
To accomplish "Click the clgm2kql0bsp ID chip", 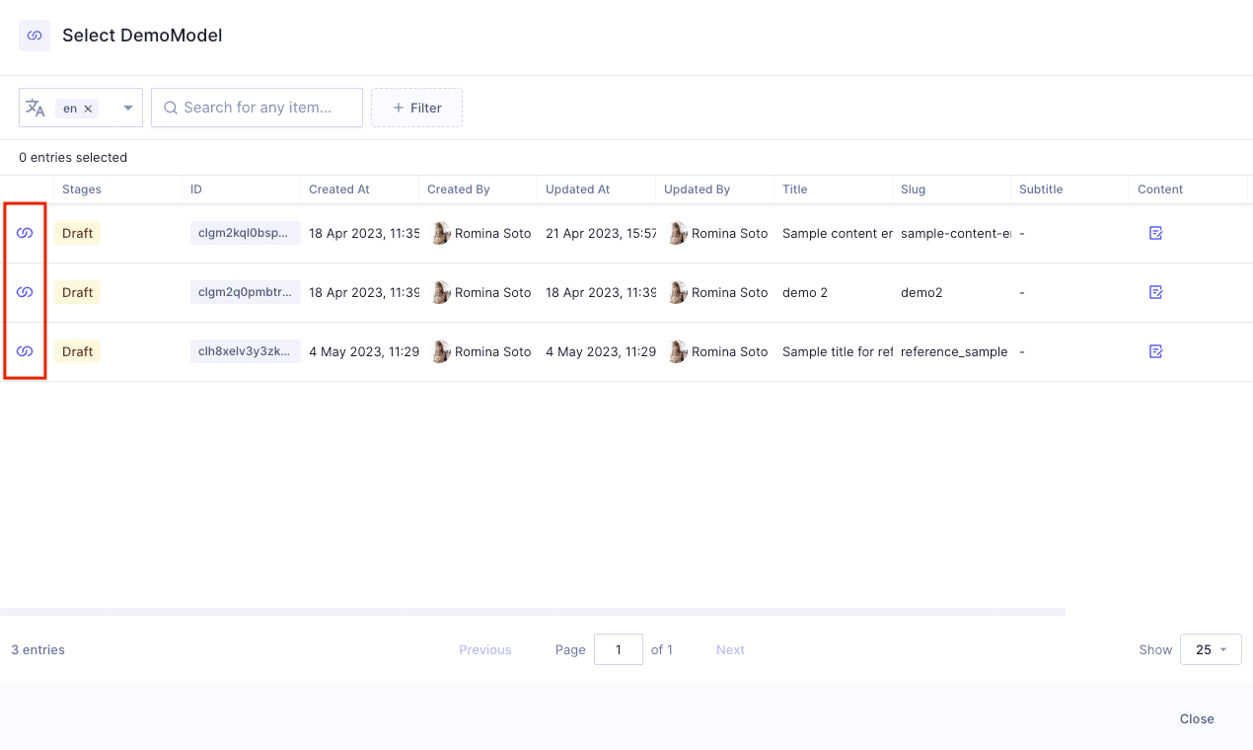I will click(245, 233).
